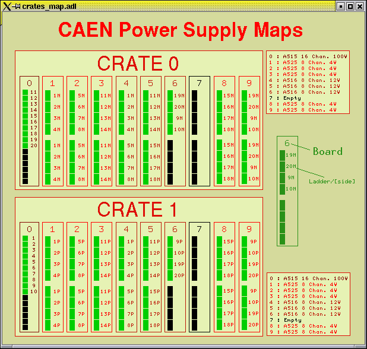Click label 13 in Crate 0 board 0
367x349 pixels.
[34, 104]
